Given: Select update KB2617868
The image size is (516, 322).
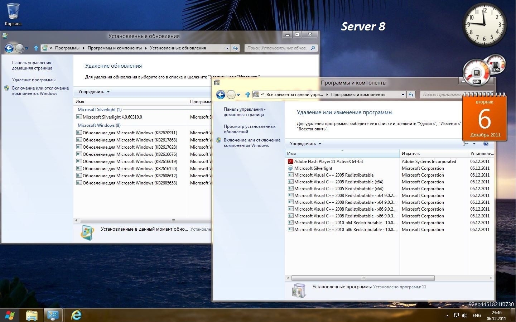Looking at the screenshot, I should [x=130, y=140].
